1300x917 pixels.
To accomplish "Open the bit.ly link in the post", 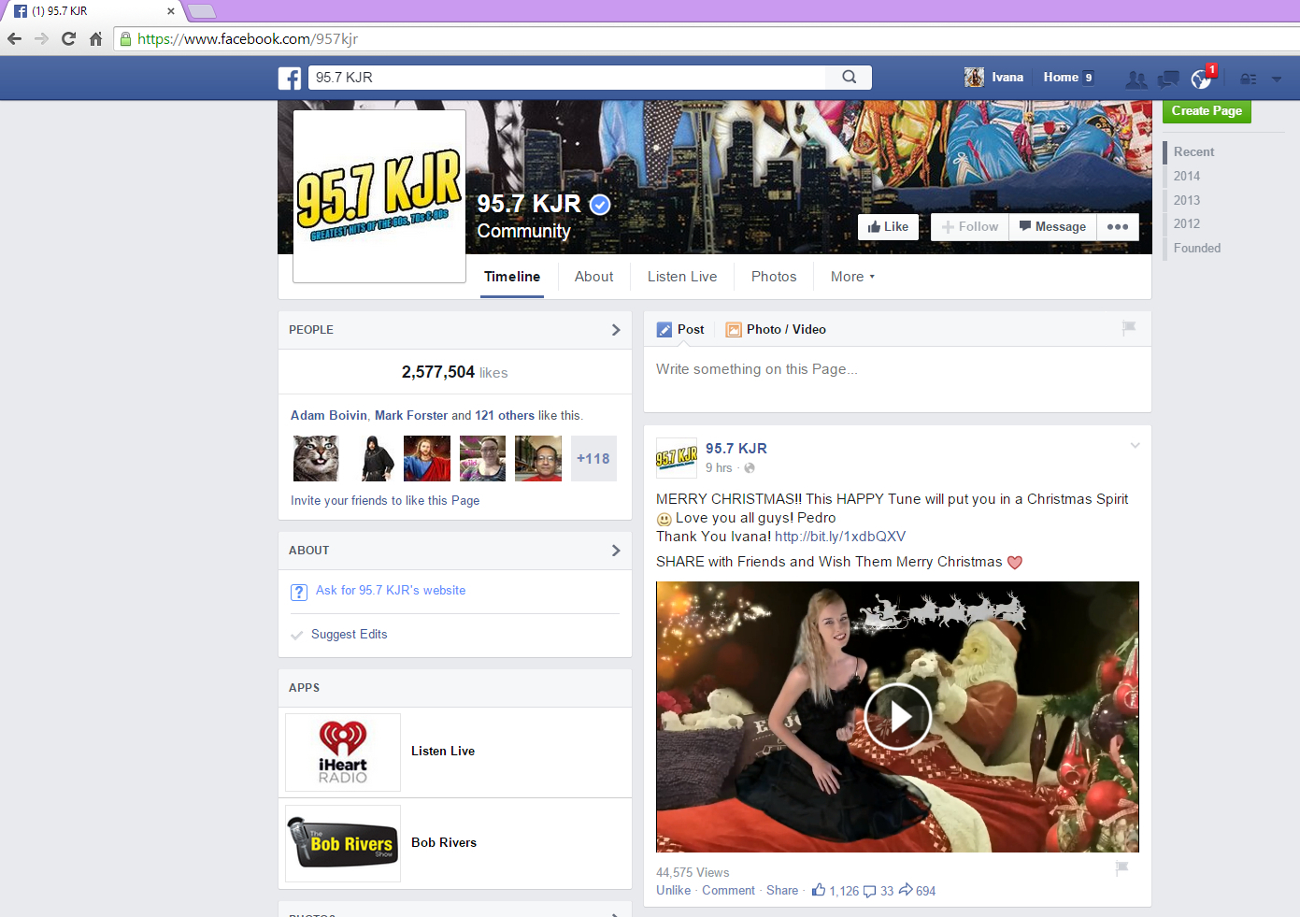I will coord(840,537).
